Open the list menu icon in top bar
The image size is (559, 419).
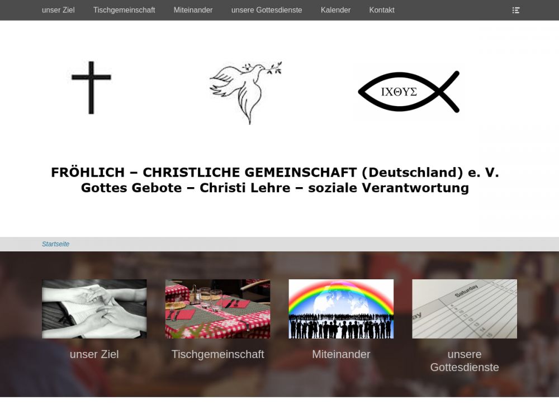516,10
